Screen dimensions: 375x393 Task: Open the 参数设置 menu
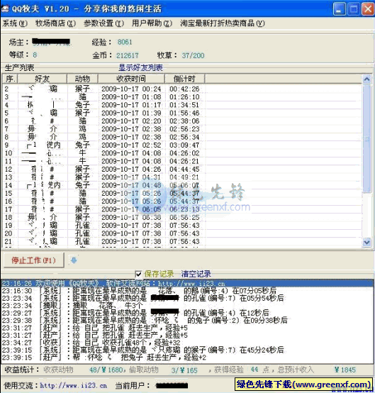tap(103, 23)
